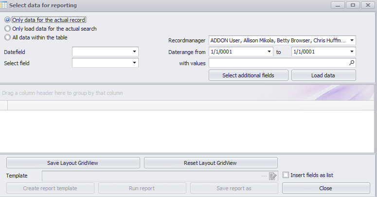Click the search magnifier in 'with values' field
Screen dimensions: 377x197
(352, 63)
